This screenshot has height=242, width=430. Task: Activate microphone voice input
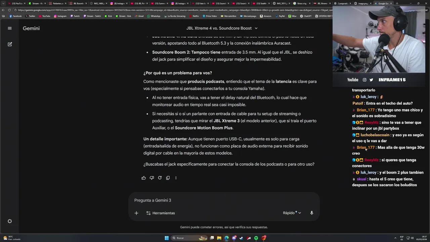[x=312, y=213]
